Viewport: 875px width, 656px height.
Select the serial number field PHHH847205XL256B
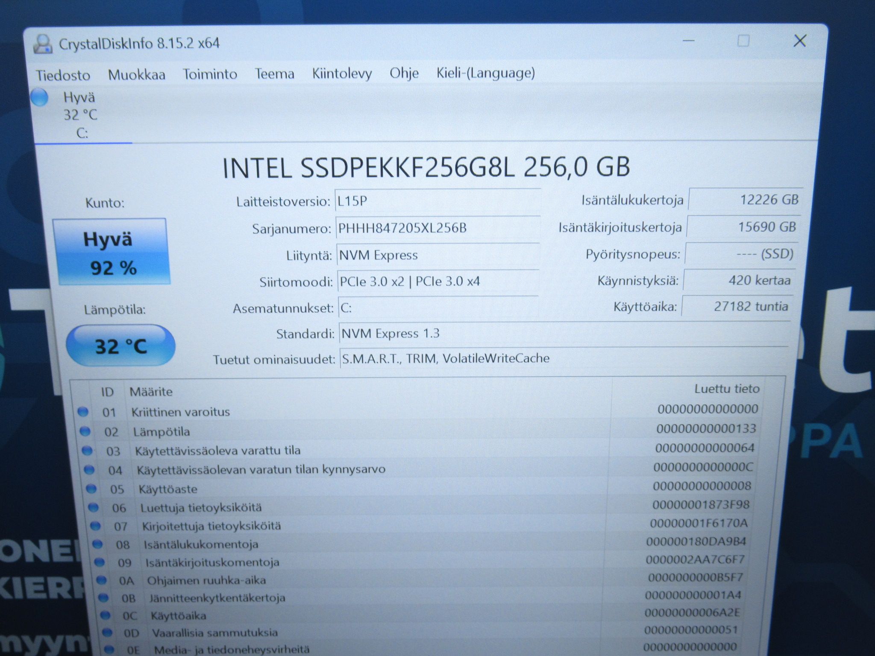coord(438,228)
